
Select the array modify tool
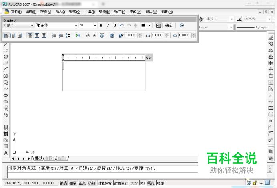click(271, 63)
